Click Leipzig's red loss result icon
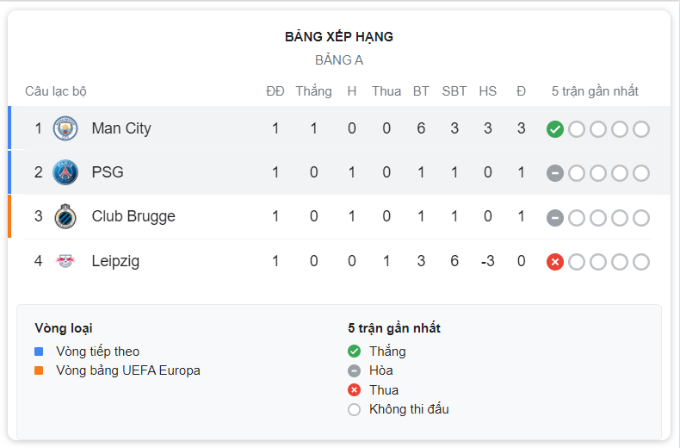680x448 pixels. coord(554,262)
